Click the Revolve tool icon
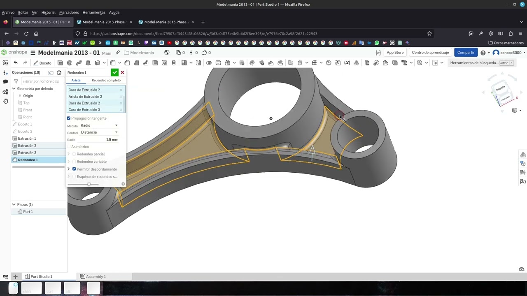Viewport: 527px width, 296px height. pyautogui.click(x=70, y=63)
